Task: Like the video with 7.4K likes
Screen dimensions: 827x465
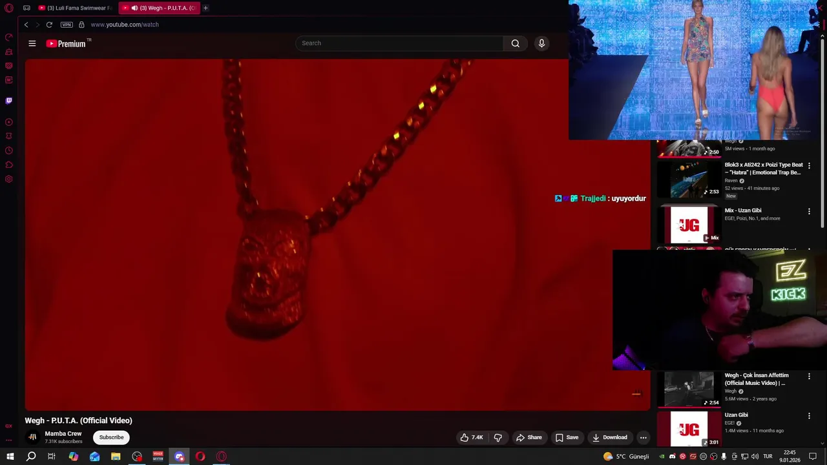Action: [472, 437]
